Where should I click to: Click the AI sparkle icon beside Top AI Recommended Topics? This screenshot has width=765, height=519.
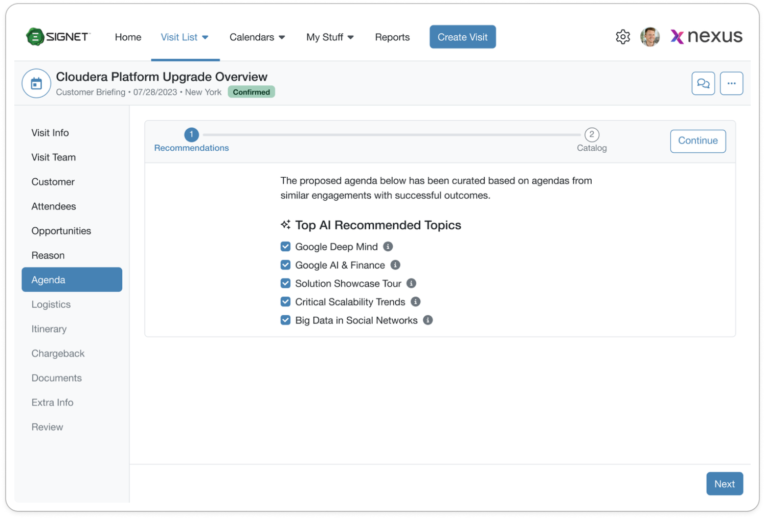pos(285,224)
